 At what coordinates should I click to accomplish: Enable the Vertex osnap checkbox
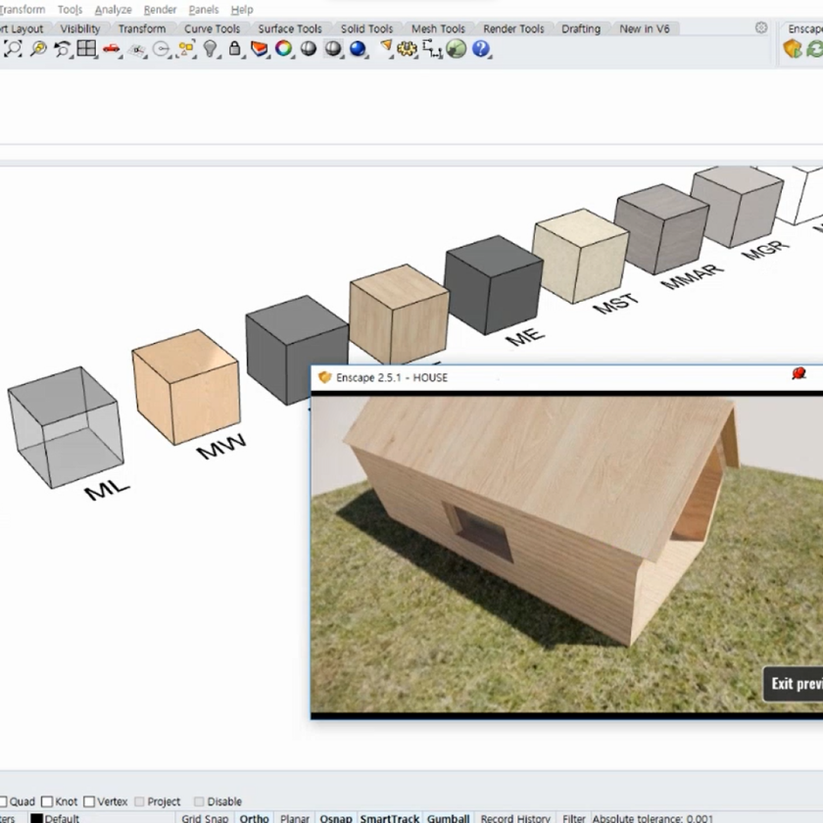click(x=90, y=801)
